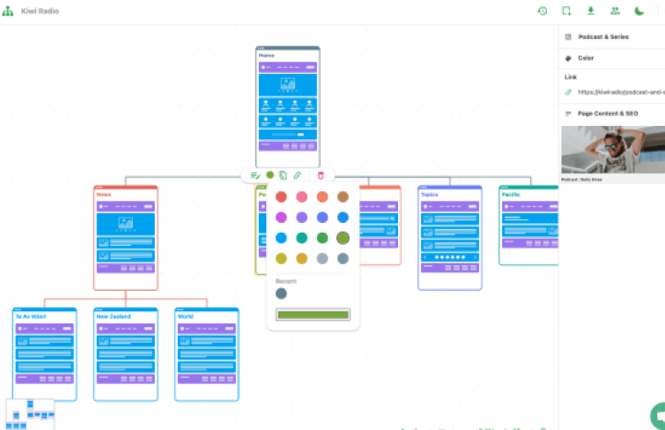Image resolution: width=665 pixels, height=430 pixels.
Task: Select the New Zealand page card
Action: pos(126,354)
